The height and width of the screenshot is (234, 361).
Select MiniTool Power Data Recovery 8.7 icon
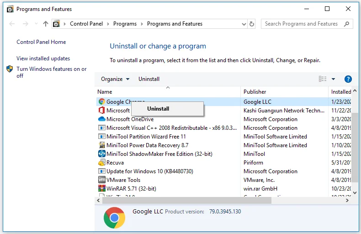(x=101, y=145)
